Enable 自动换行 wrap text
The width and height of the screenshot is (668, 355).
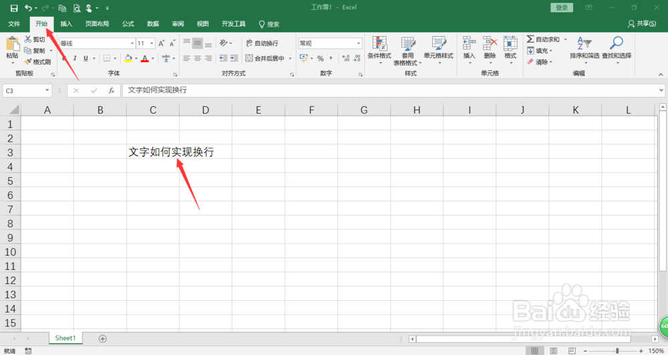[262, 43]
